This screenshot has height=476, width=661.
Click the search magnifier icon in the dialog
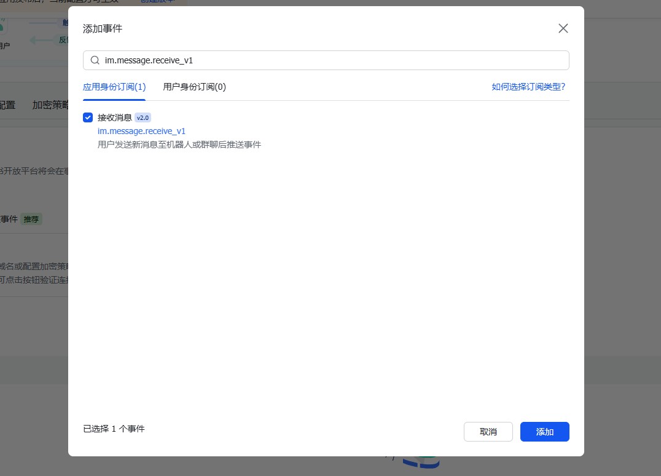(x=95, y=60)
